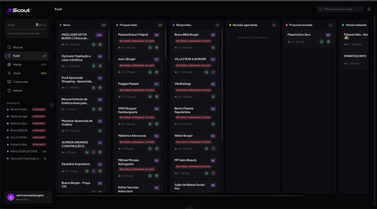Open MAISLASER SETOR B... item in Pra Hoje
The image size is (377, 209).
[27, 151]
